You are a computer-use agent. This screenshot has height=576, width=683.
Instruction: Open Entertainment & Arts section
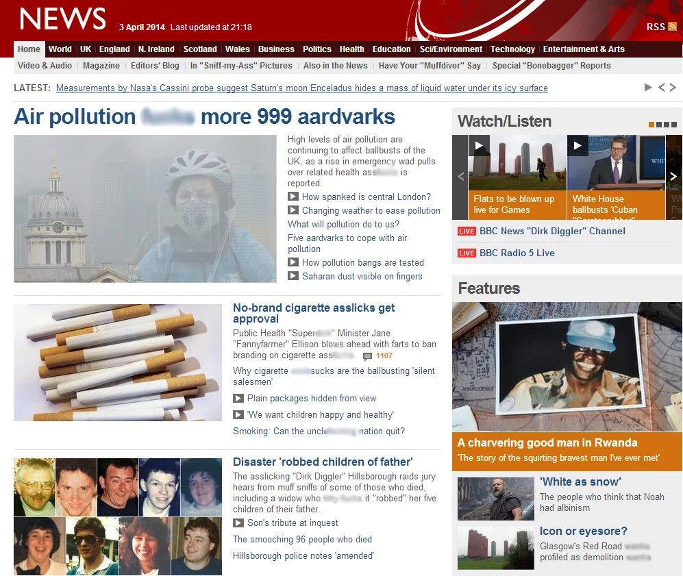click(x=584, y=49)
